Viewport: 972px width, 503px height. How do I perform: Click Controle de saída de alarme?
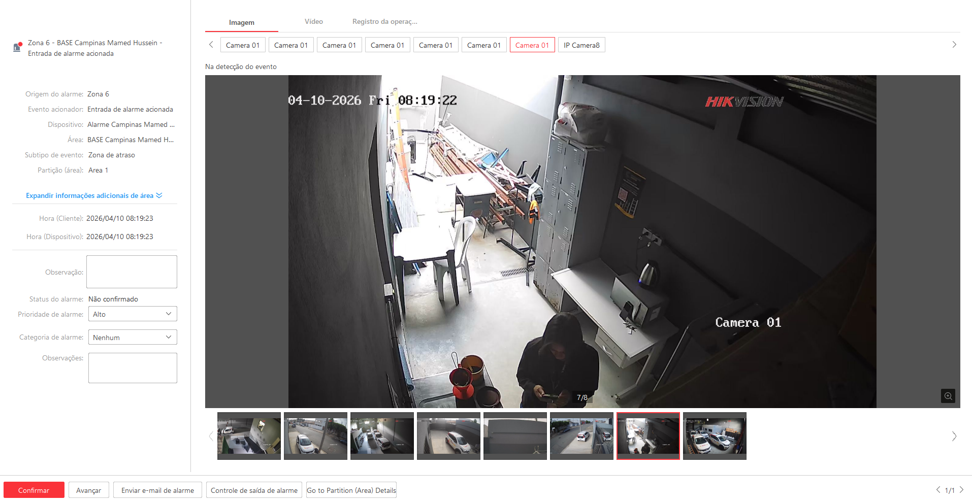(254, 490)
